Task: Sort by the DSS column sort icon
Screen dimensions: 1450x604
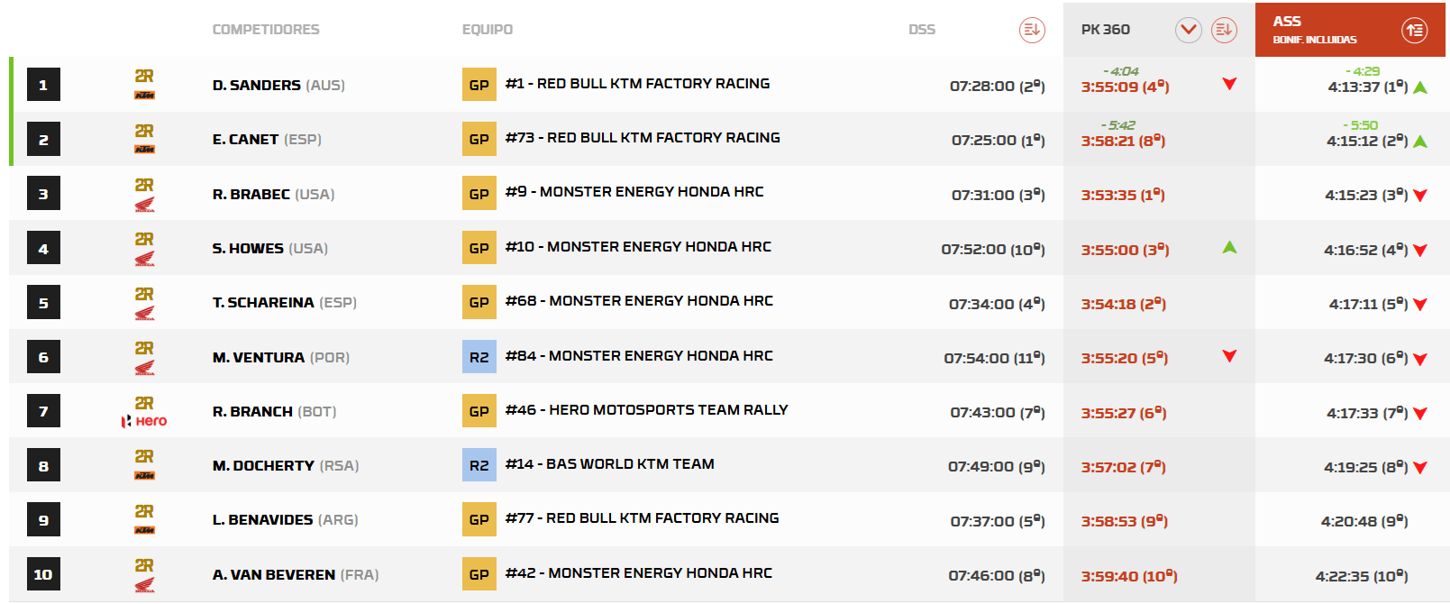Action: (x=1032, y=30)
